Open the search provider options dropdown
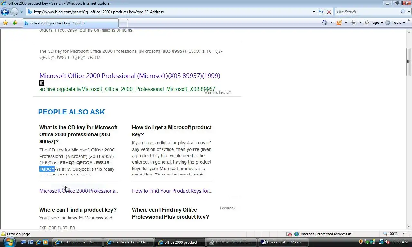Image resolution: width=412 pixels, height=247 pixels. tap(408, 12)
